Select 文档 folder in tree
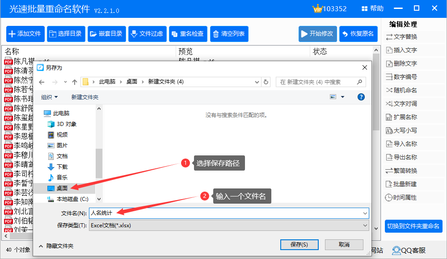The width and height of the screenshot is (447, 259). (x=58, y=156)
